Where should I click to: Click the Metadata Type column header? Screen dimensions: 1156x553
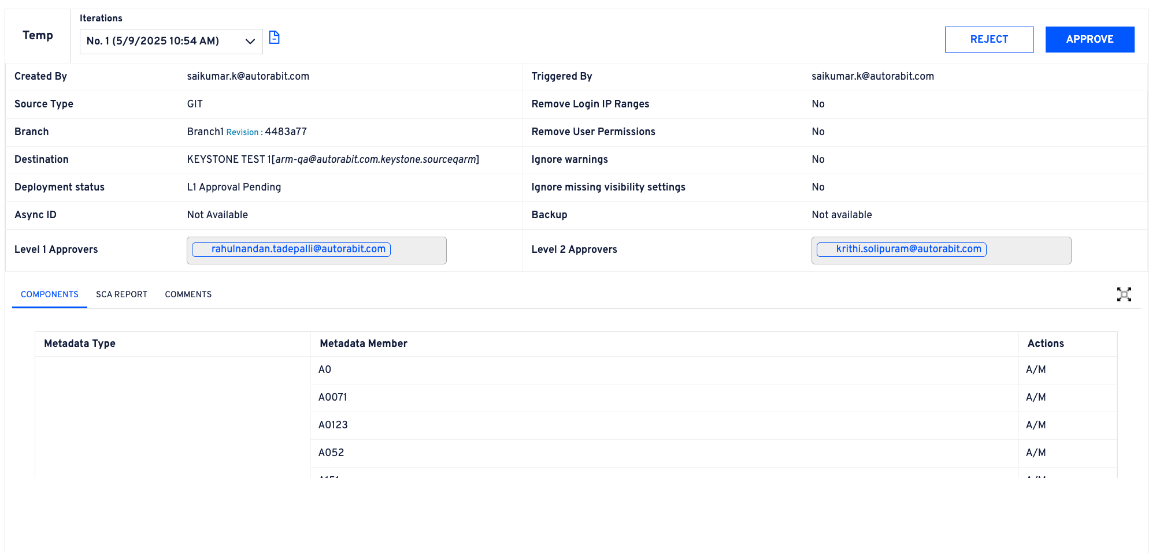pos(80,343)
